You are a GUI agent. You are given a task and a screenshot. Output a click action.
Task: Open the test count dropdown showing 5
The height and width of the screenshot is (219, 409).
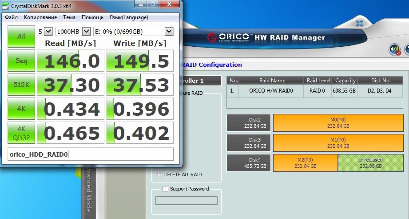click(45, 32)
